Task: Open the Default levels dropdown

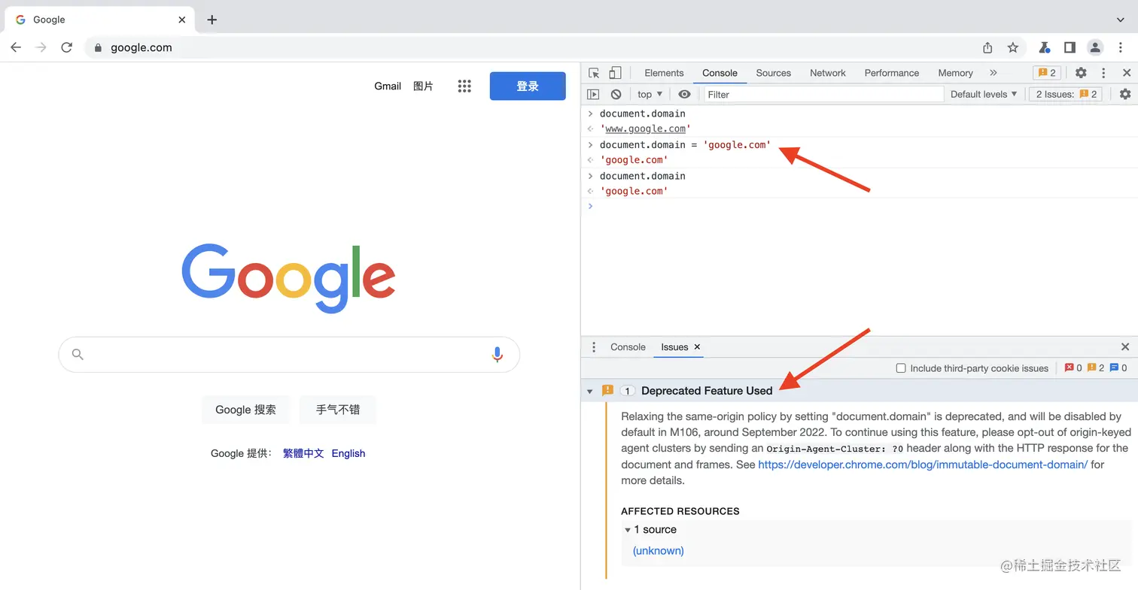Action: (984, 94)
